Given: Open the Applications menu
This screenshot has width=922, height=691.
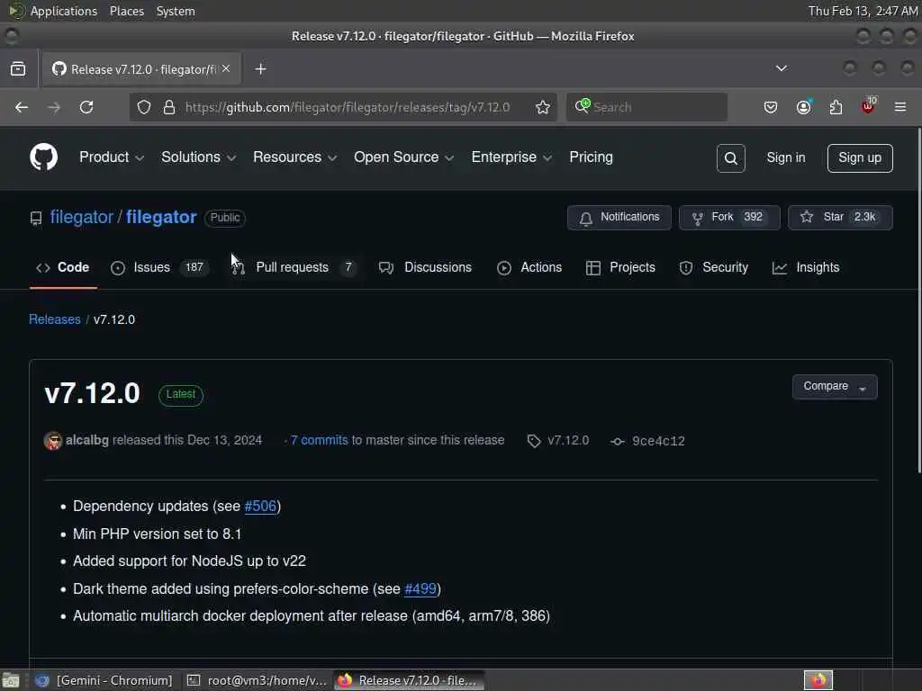Looking at the screenshot, I should pos(53,11).
